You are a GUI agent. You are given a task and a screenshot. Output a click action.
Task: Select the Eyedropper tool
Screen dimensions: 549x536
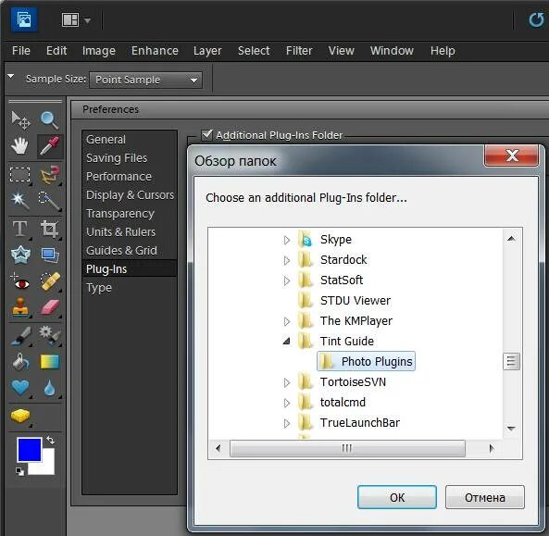50,145
